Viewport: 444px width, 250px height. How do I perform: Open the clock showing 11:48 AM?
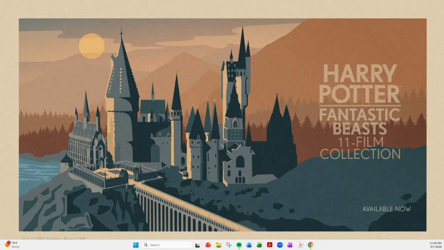[435, 245]
